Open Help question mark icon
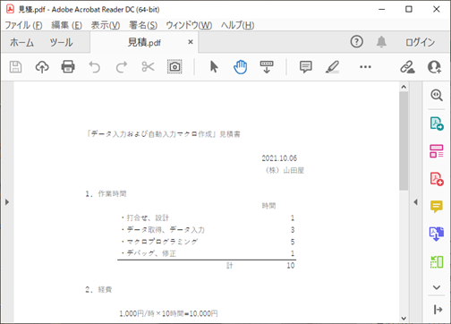Viewport: 451px width, 324px height. 357,42
